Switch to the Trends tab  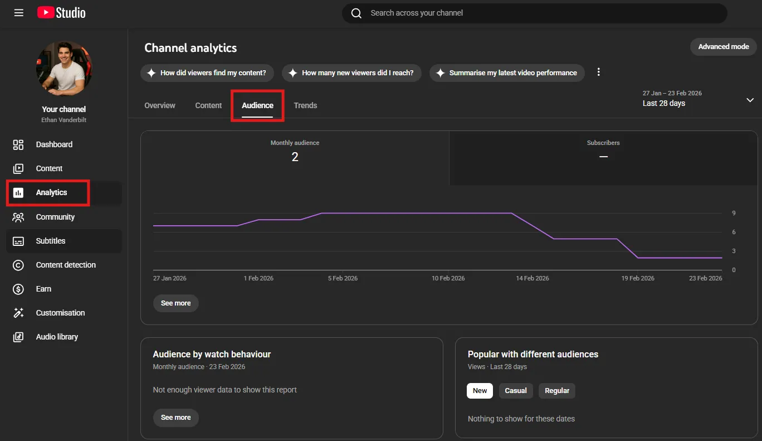305,105
